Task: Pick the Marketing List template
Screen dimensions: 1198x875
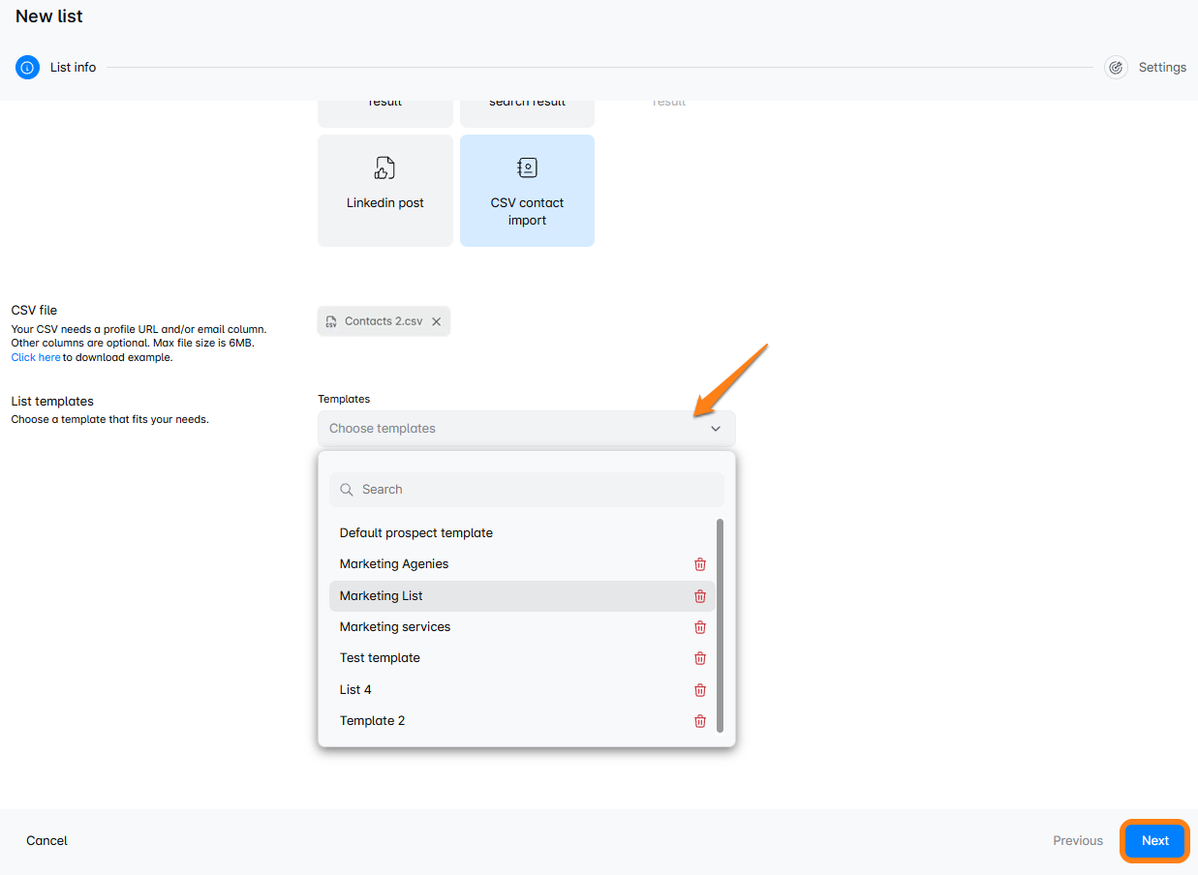Action: 522,596
